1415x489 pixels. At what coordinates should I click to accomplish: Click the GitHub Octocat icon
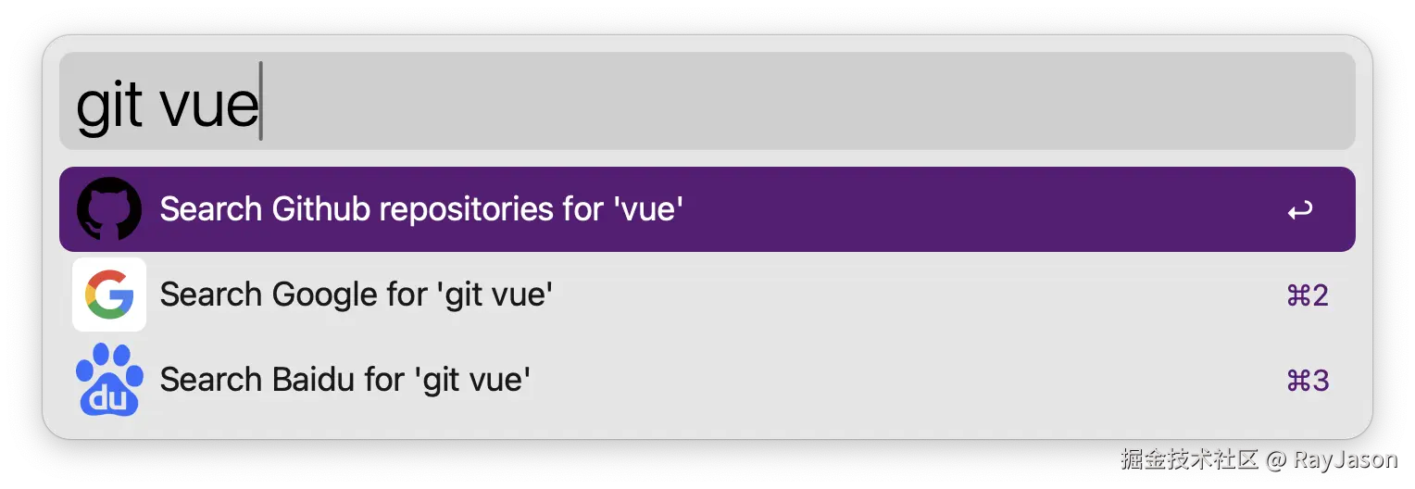point(109,209)
